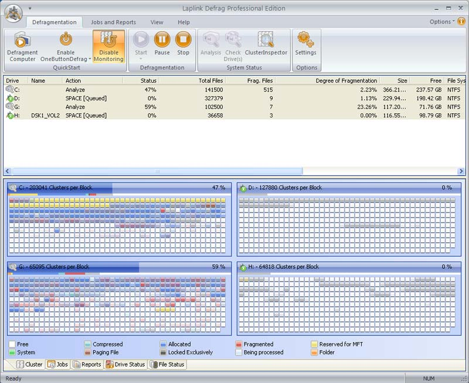Click the orange info icon beside Options
Viewport: 469px width, 383px height.
coord(461,21)
